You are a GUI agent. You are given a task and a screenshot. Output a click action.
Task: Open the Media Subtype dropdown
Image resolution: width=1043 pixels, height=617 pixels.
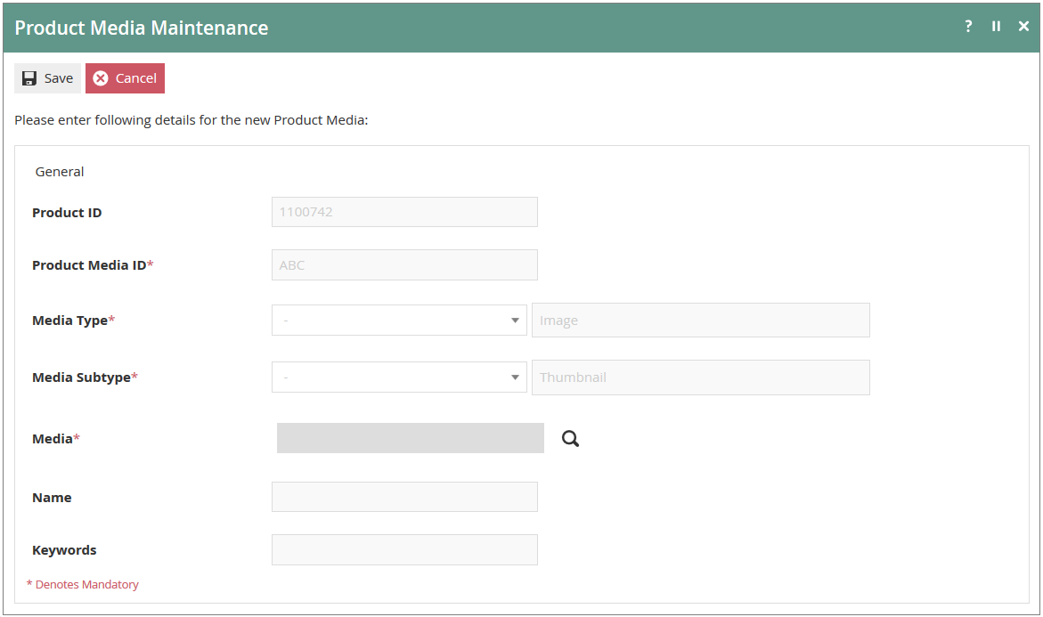(x=399, y=377)
